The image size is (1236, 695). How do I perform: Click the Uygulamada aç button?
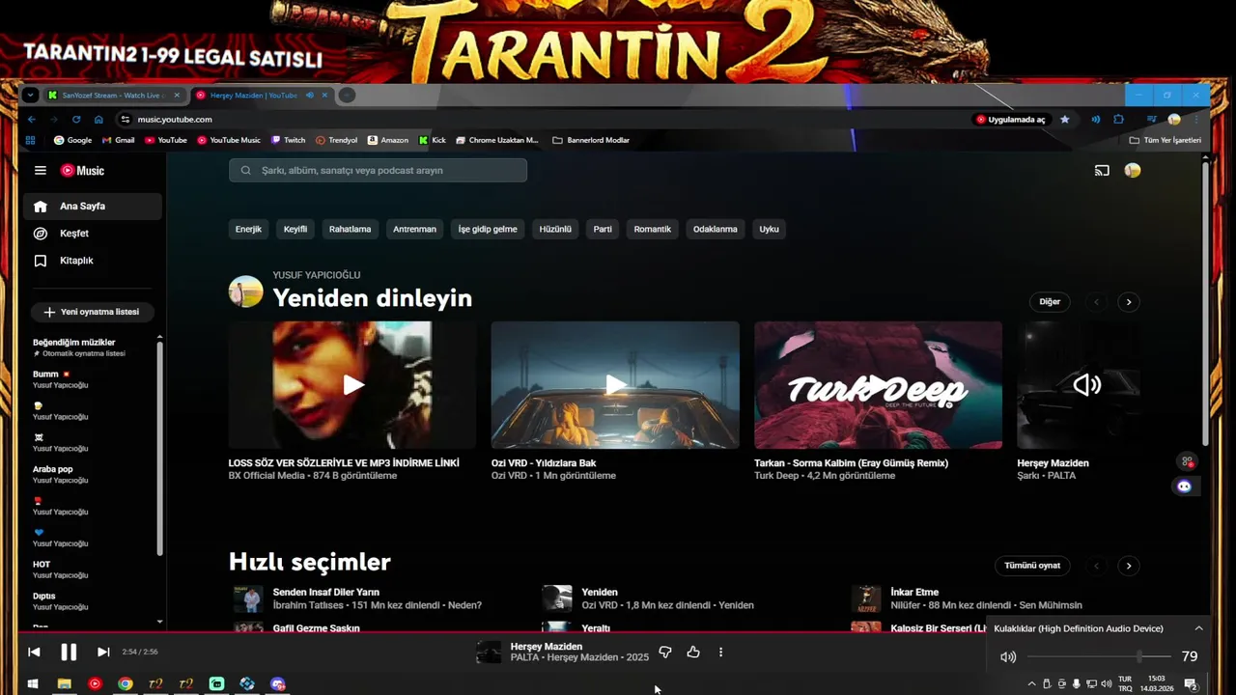click(1011, 120)
